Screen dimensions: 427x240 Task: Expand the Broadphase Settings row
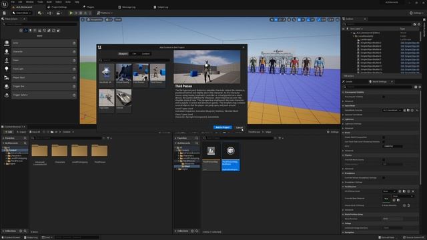click(x=343, y=182)
